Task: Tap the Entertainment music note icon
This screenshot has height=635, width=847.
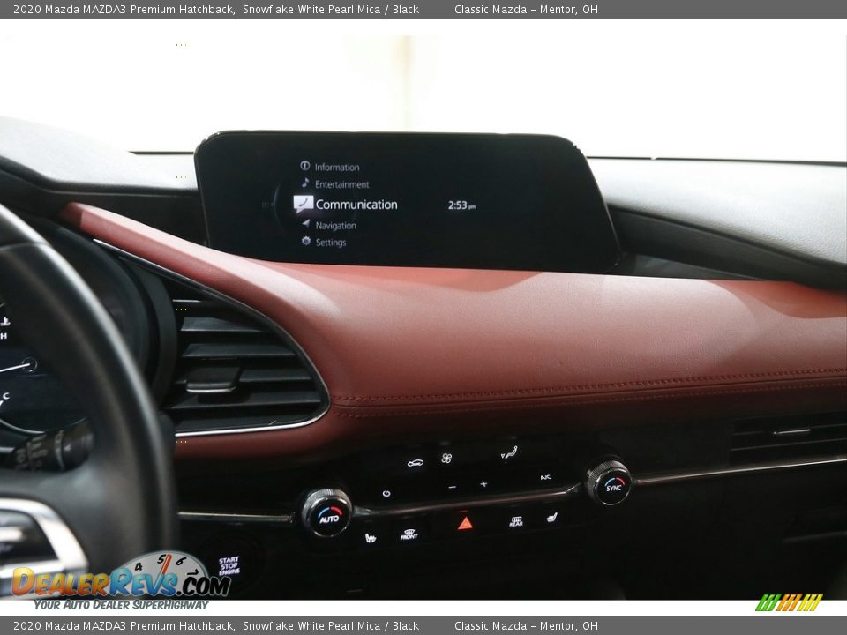Action: [x=305, y=183]
